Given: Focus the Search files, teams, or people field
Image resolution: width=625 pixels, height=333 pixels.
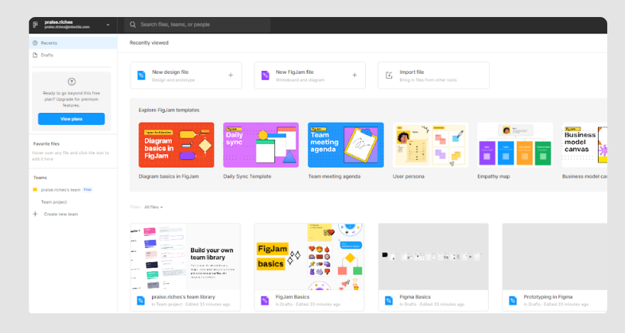Looking at the screenshot, I should (x=197, y=25).
